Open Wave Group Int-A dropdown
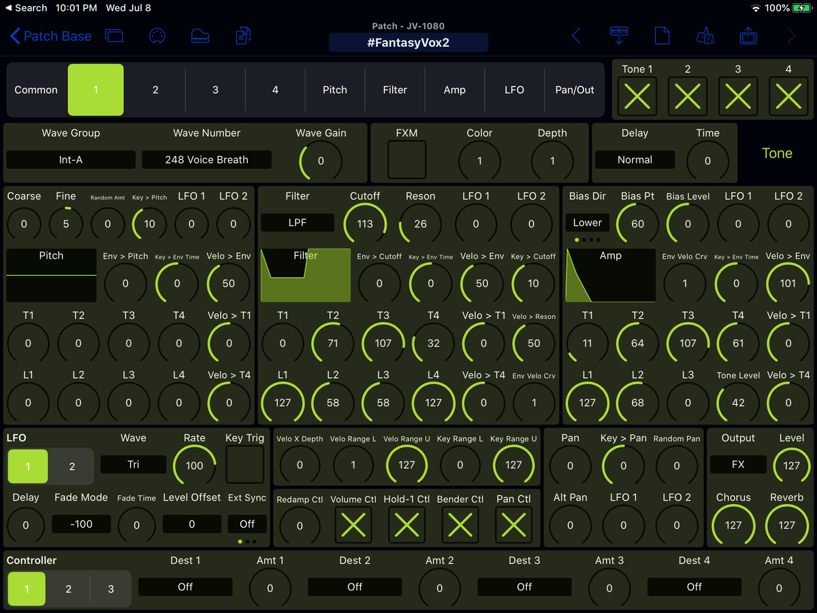Image resolution: width=817 pixels, height=613 pixels. pyautogui.click(x=71, y=160)
